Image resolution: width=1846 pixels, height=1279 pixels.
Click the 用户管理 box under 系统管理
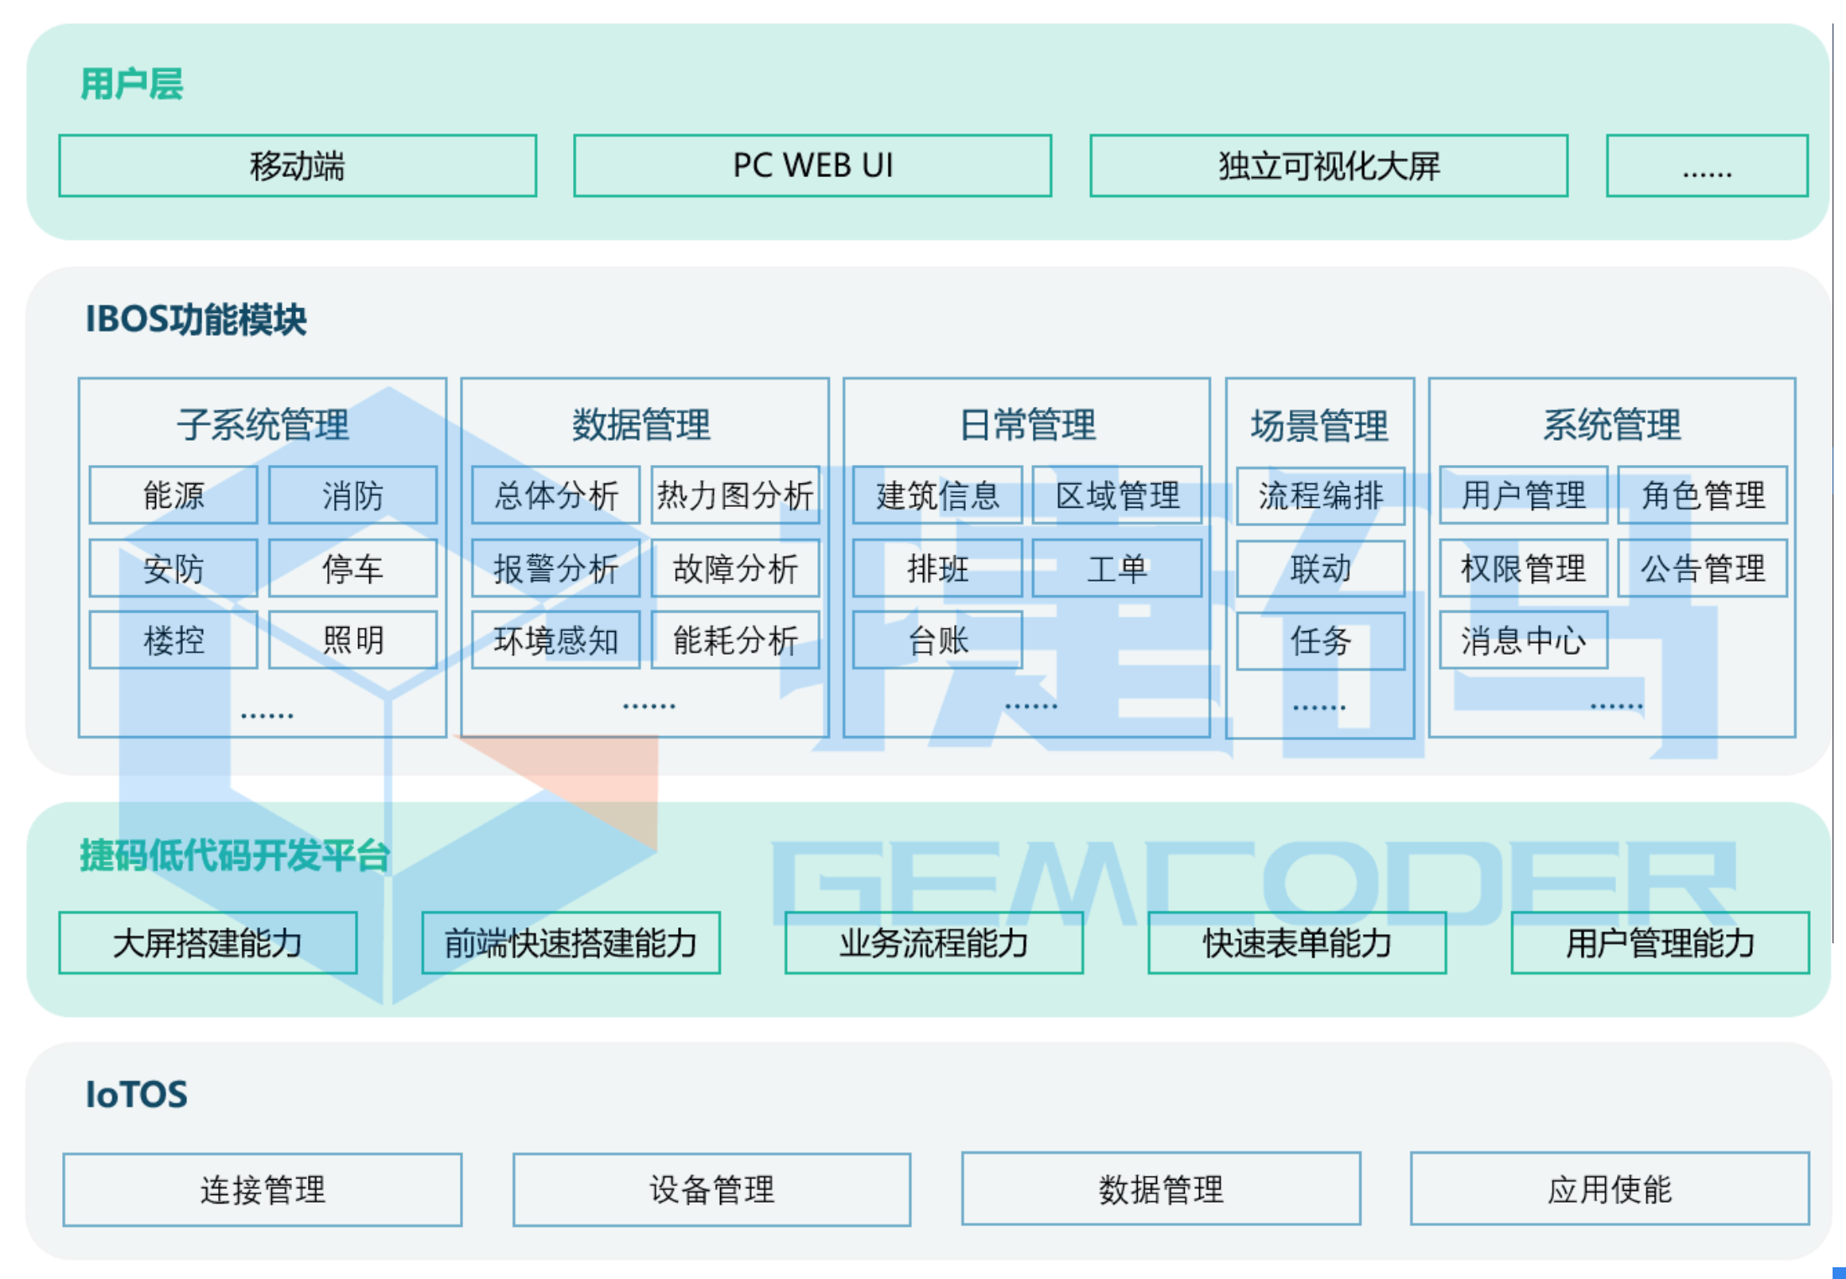[1523, 495]
